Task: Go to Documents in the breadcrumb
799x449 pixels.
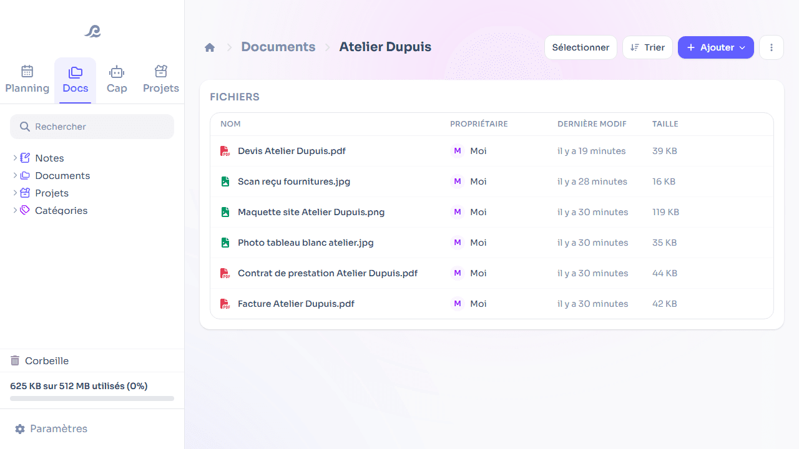Action: click(x=278, y=47)
